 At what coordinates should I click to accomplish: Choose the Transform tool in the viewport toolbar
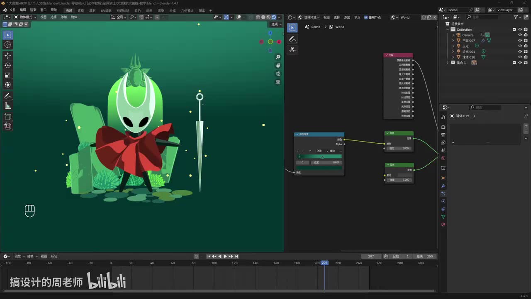(8, 85)
